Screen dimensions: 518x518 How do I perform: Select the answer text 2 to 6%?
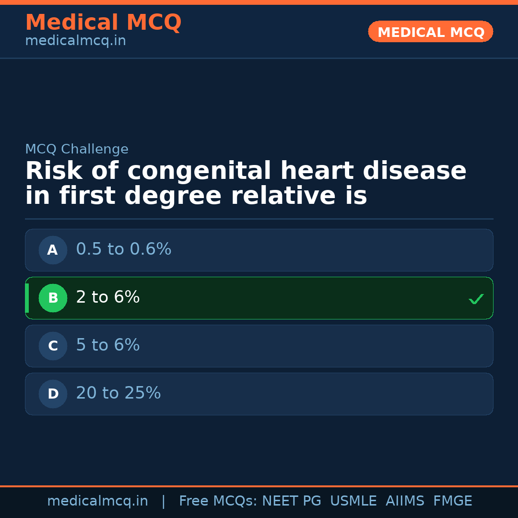click(107, 297)
